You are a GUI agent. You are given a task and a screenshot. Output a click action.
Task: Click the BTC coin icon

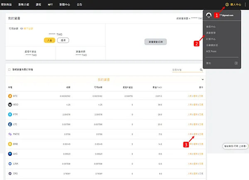[x=10, y=96]
